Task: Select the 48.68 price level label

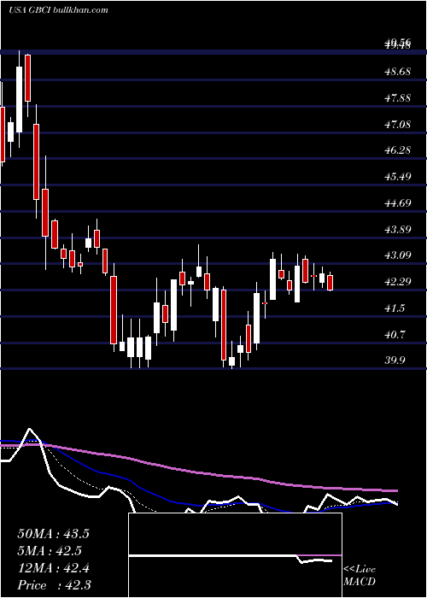Action: (x=398, y=72)
